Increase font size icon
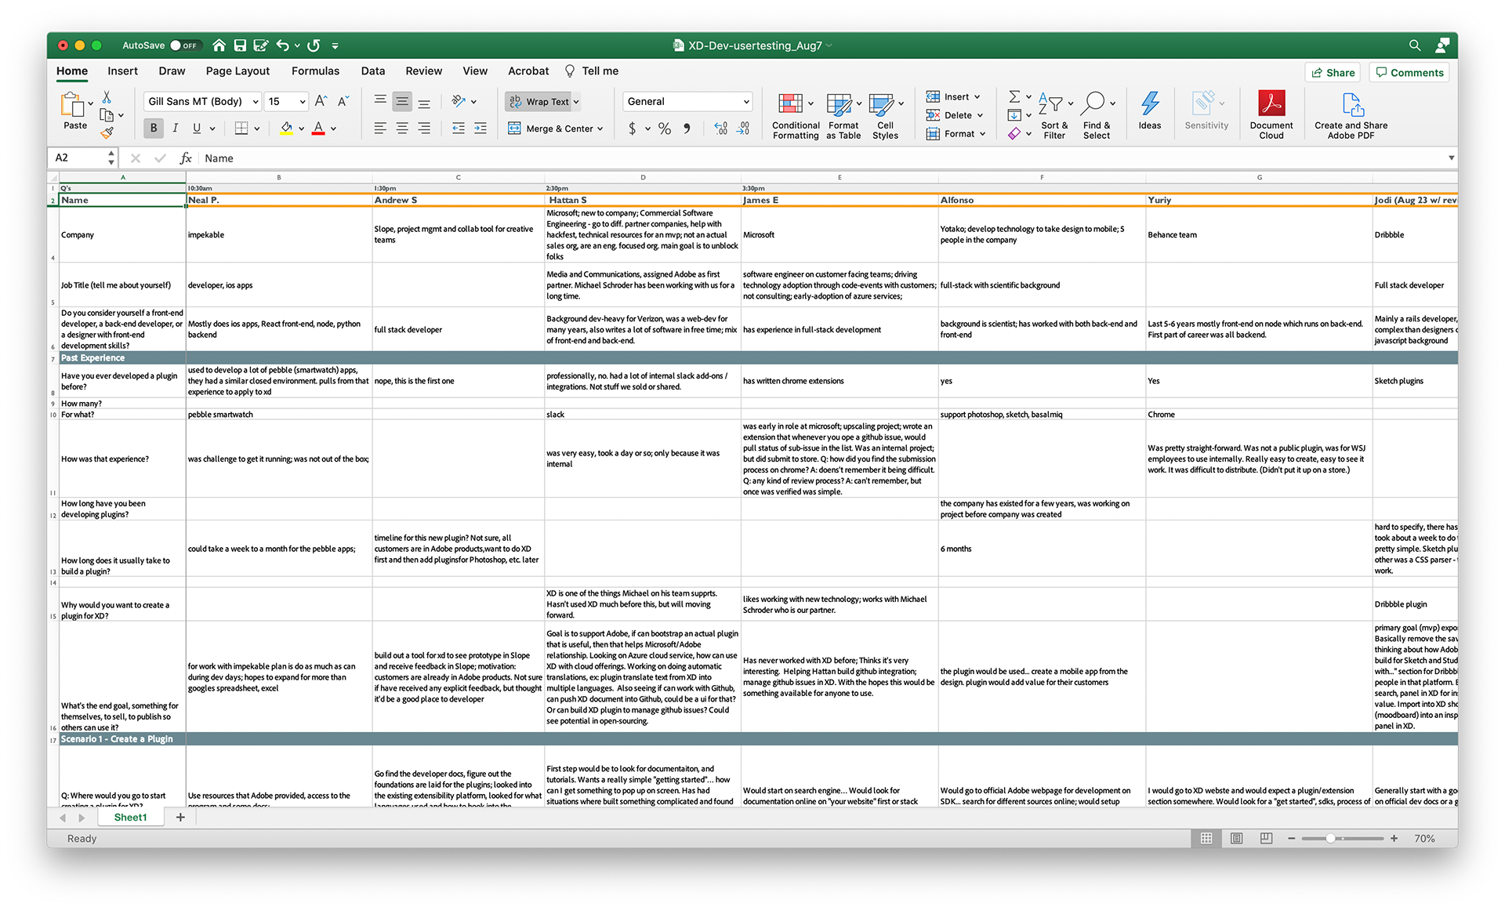Screen dimensions: 1505x910 tap(321, 101)
